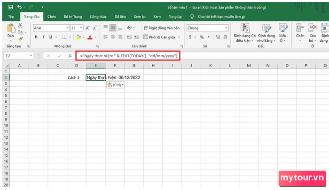Viewport: 329px width, 190px height.
Task: Click the Comma style icon
Action: click(209, 37)
